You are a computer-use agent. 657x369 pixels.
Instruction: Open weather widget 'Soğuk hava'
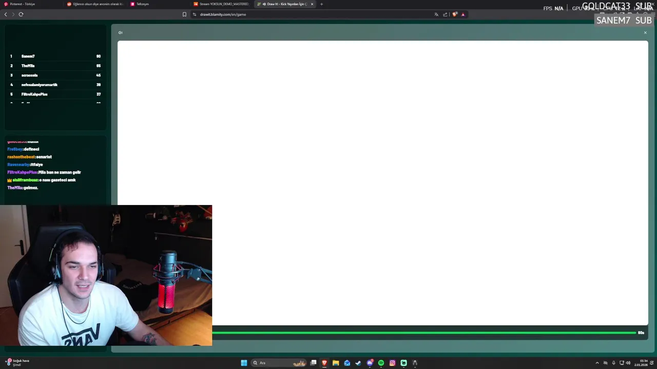click(18, 363)
